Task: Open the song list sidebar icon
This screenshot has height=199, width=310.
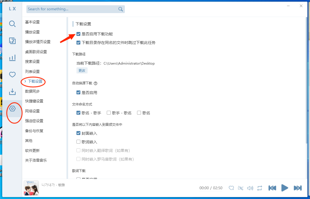Action: coord(12,41)
